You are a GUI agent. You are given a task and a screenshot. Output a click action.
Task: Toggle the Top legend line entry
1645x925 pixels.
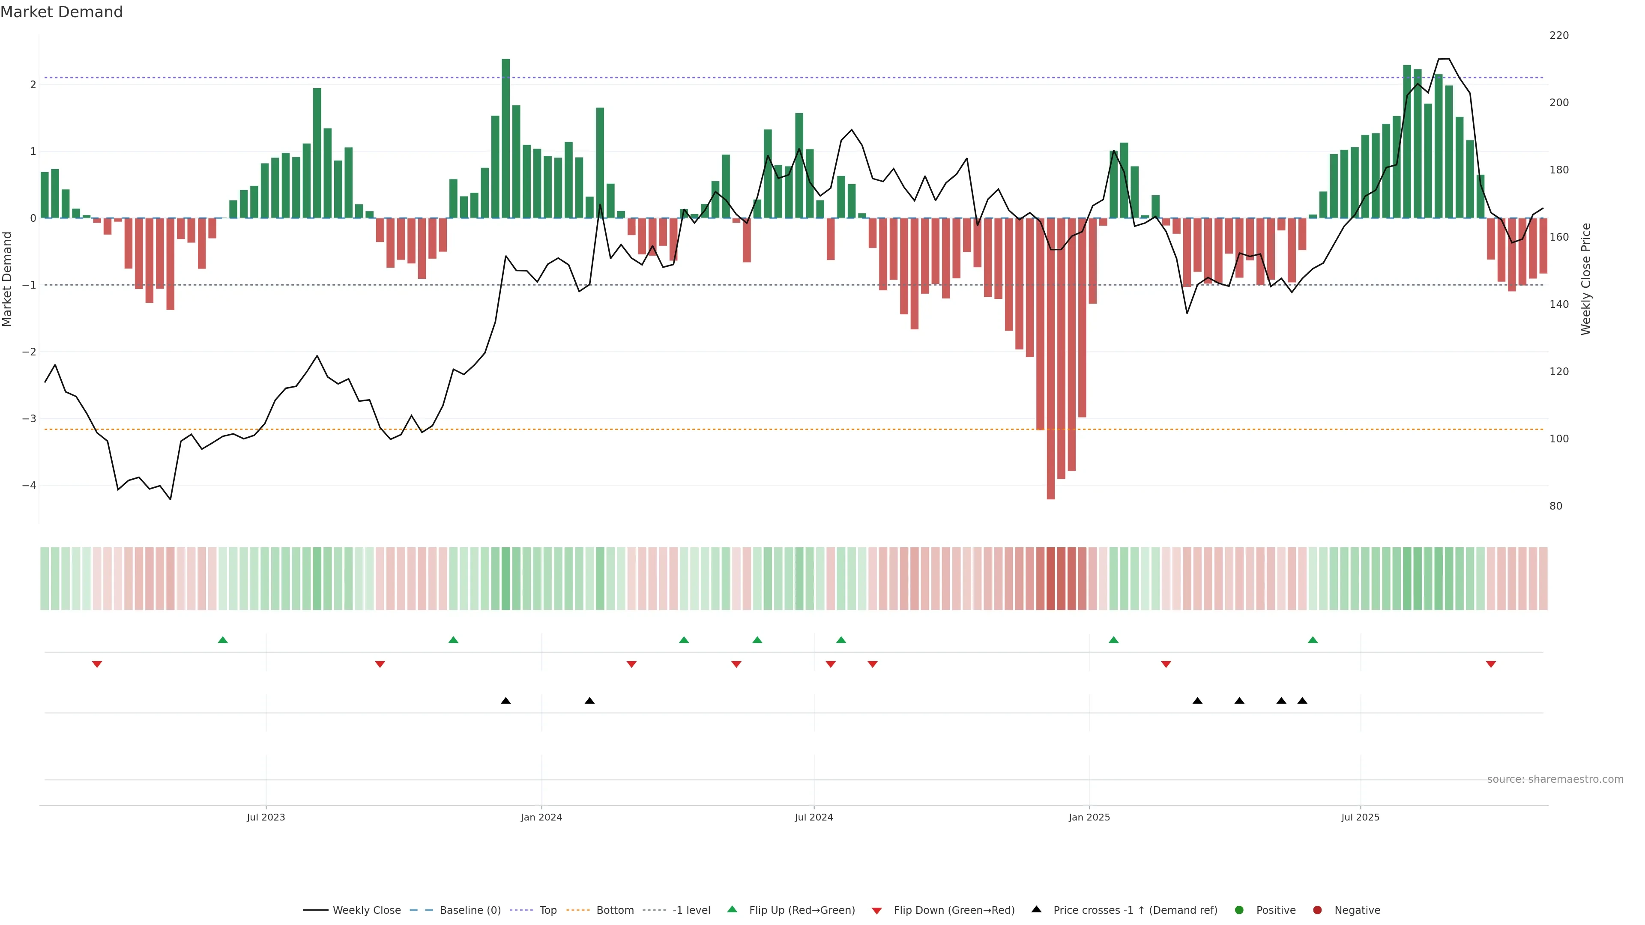[x=547, y=910]
